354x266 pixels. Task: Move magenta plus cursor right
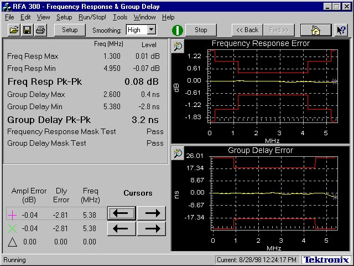[x=152, y=213]
